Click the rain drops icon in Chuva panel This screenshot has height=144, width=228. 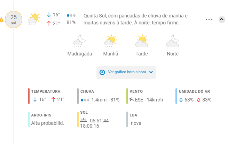[x=85, y=100]
